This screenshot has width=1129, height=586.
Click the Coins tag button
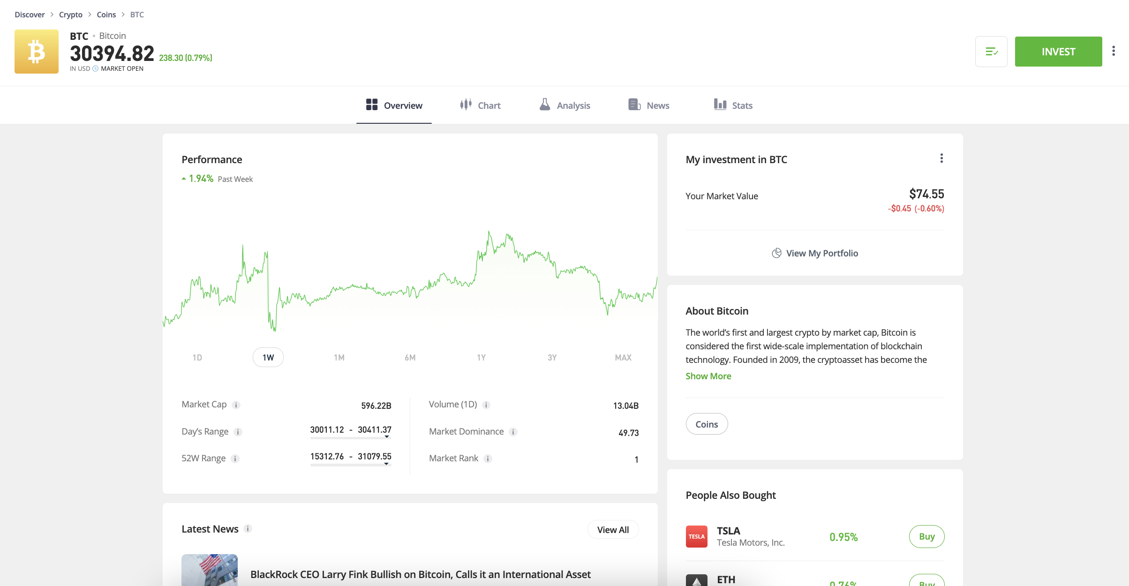tap(707, 424)
